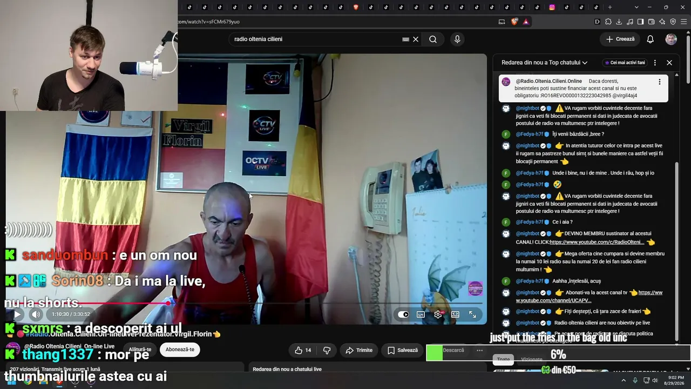Close the chat replay panel

[x=669, y=63]
